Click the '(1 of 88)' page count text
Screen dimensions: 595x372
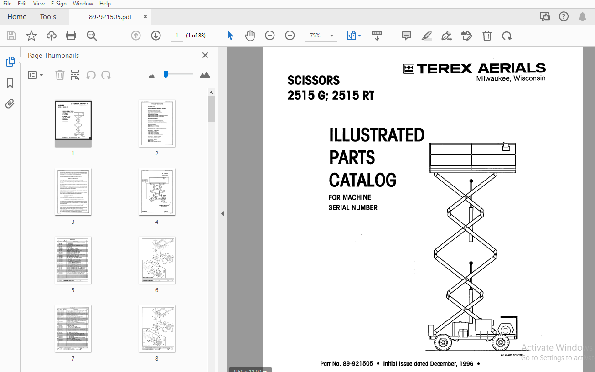pos(196,36)
